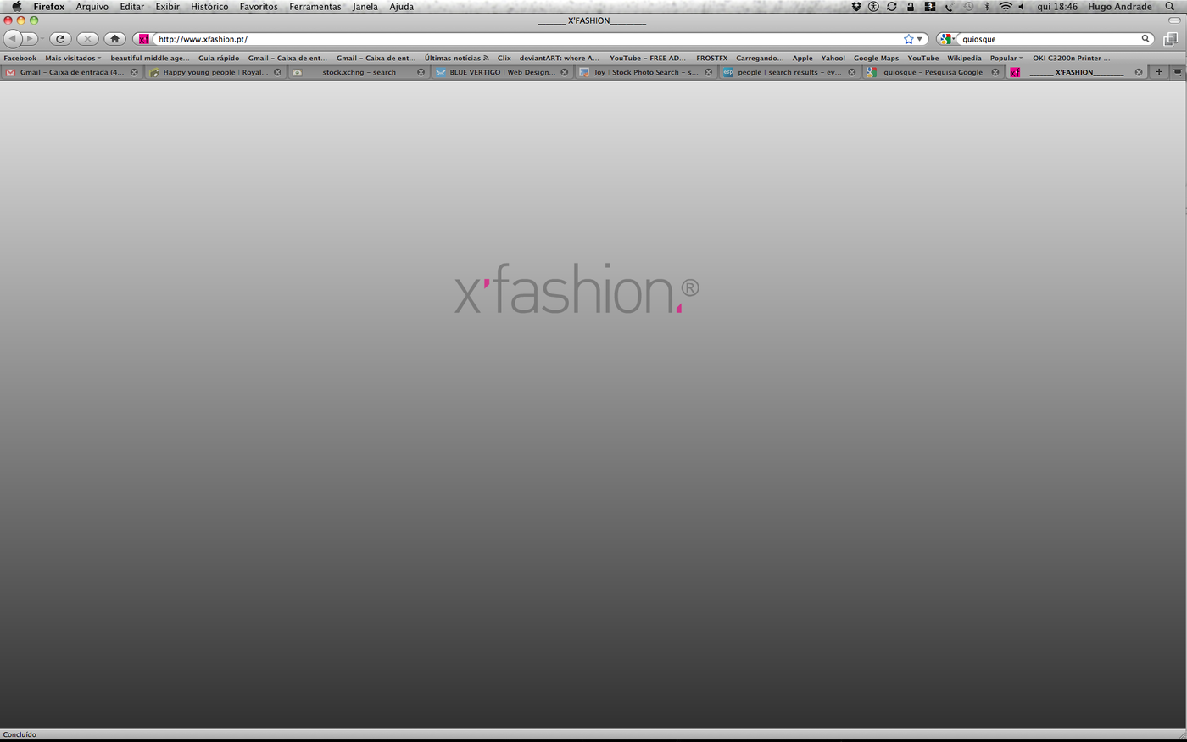Image resolution: width=1187 pixels, height=742 pixels.
Task: Open the Google Maps bookmark
Action: coord(876,59)
